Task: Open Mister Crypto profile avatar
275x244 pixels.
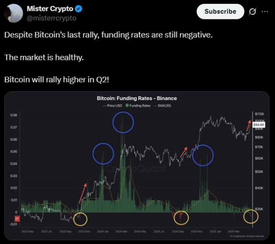Action: [14, 13]
